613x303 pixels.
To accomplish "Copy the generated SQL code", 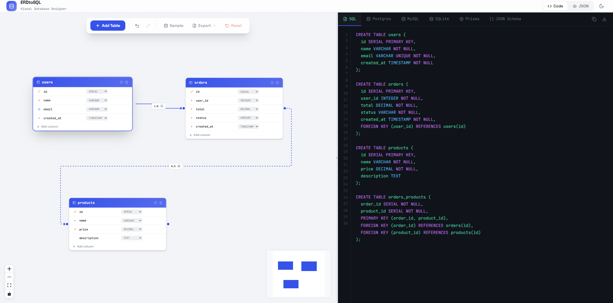I will point(594,19).
